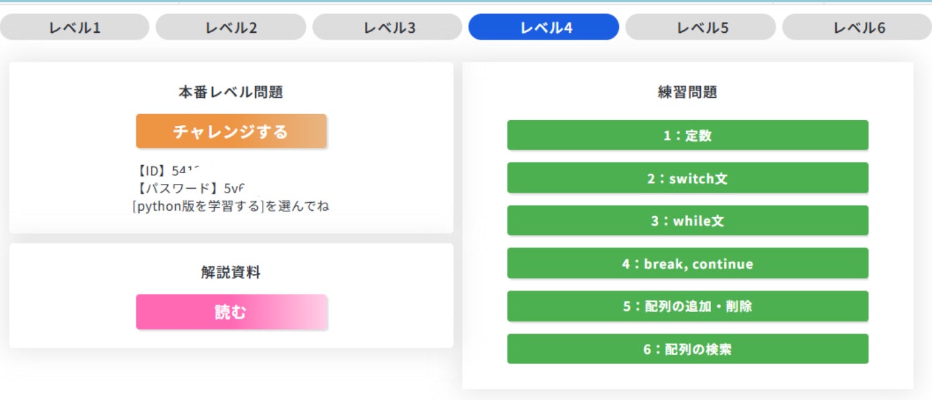Click the [python版を学習する] instruction text

point(231,206)
